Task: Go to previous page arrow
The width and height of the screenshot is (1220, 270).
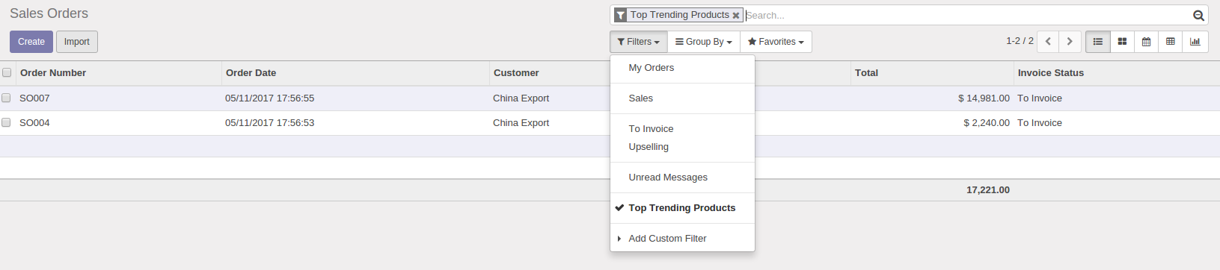Action: (1048, 42)
